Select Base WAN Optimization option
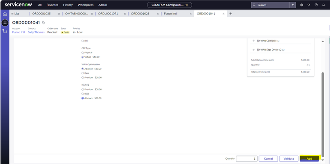Screen dimensions: 330x164 point(83,73)
